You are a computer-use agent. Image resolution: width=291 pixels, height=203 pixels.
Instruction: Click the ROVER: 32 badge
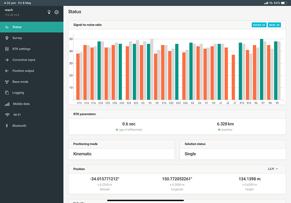click(x=259, y=25)
